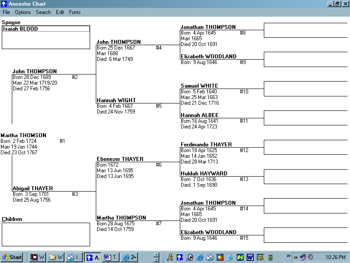
Task: Open the File menu
Action: 6,12
